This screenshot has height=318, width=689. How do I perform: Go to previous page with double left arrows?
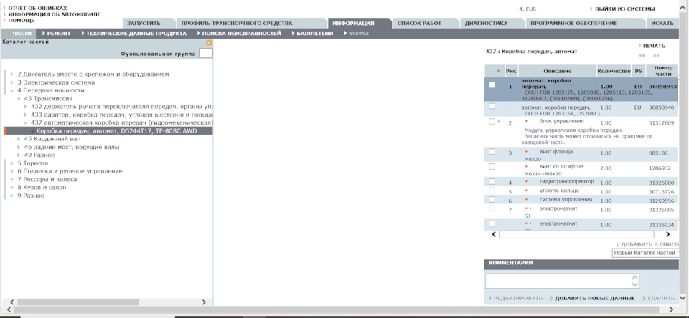tap(642, 56)
